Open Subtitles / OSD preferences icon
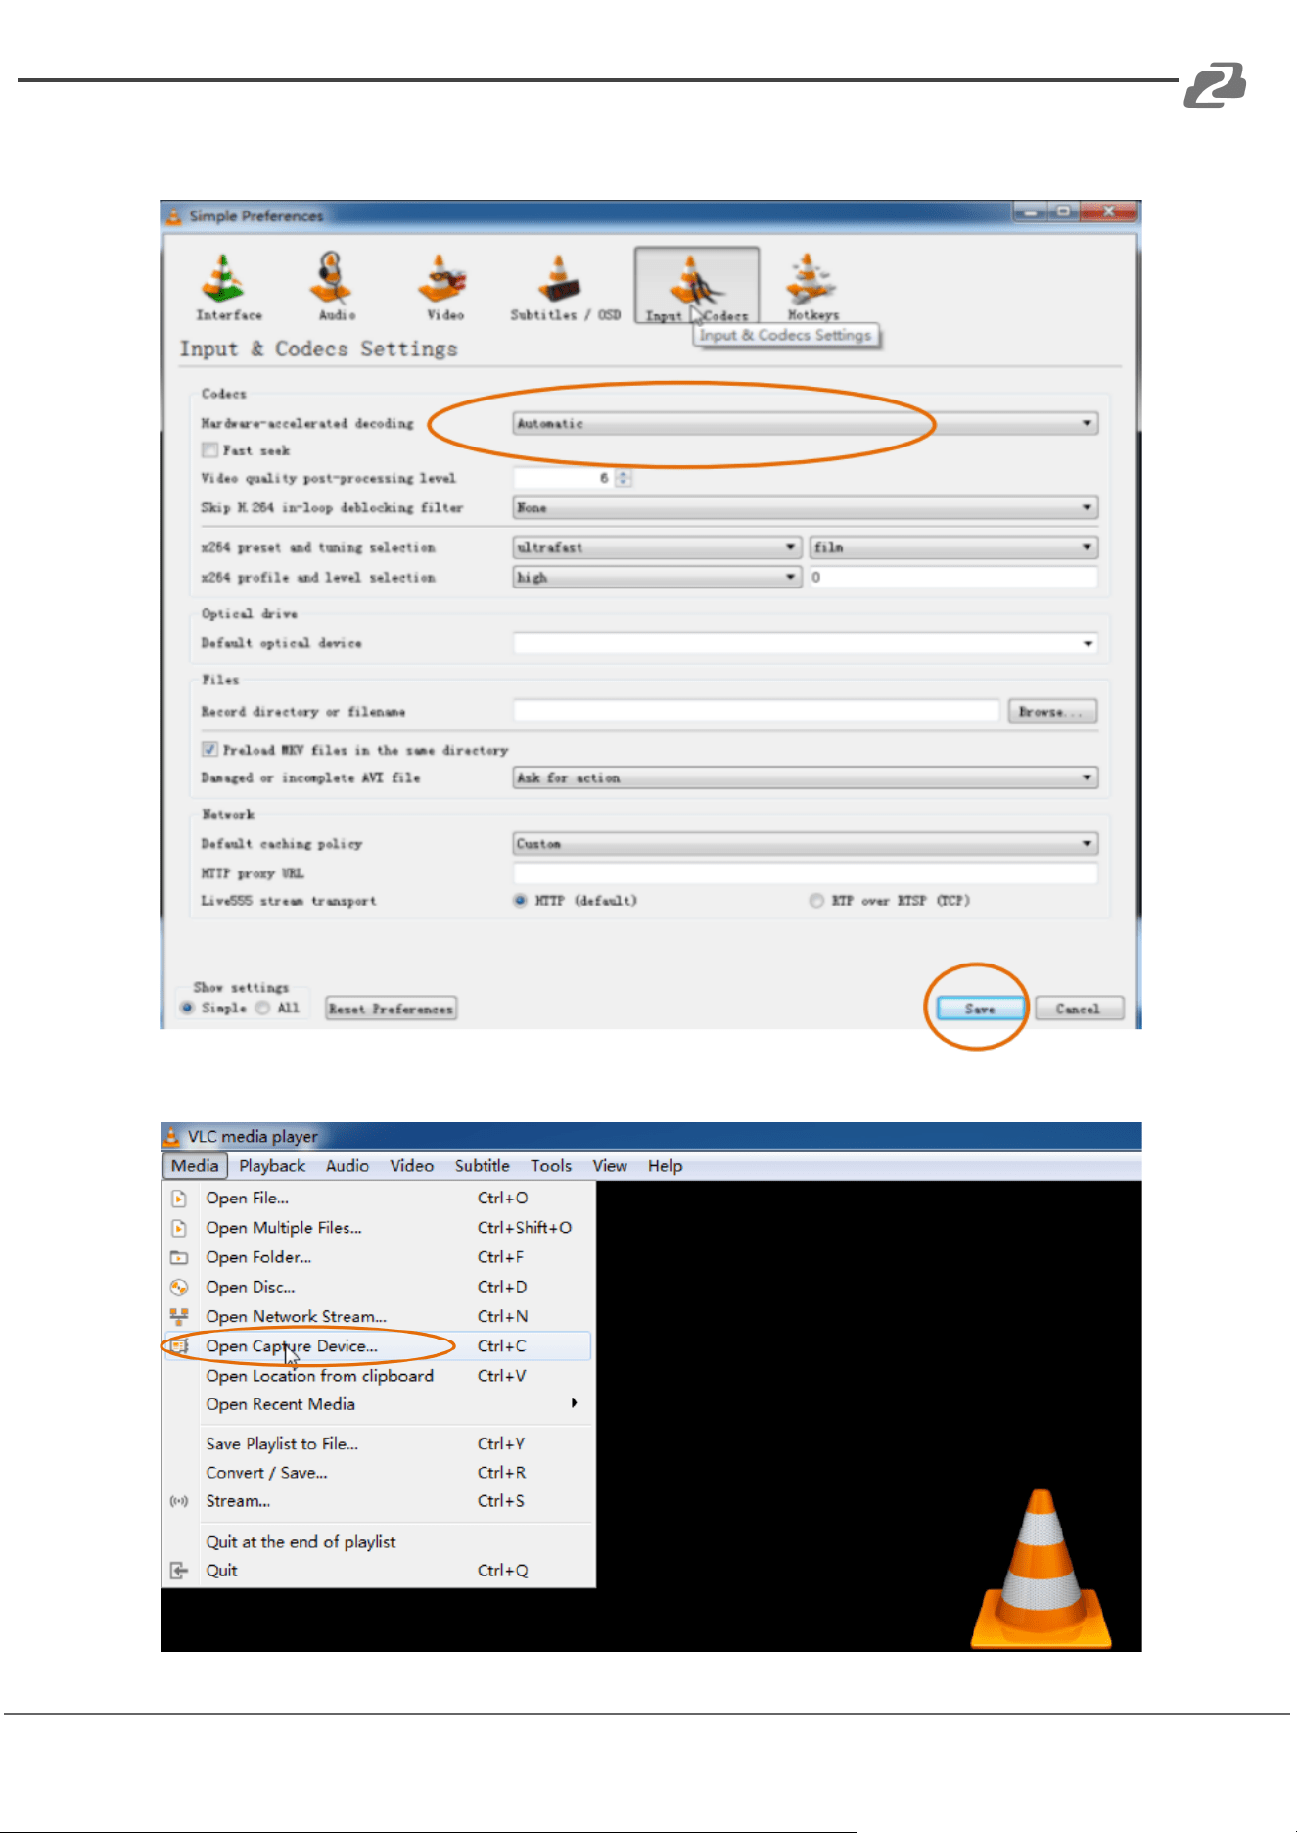1297x1833 pixels. click(x=560, y=279)
